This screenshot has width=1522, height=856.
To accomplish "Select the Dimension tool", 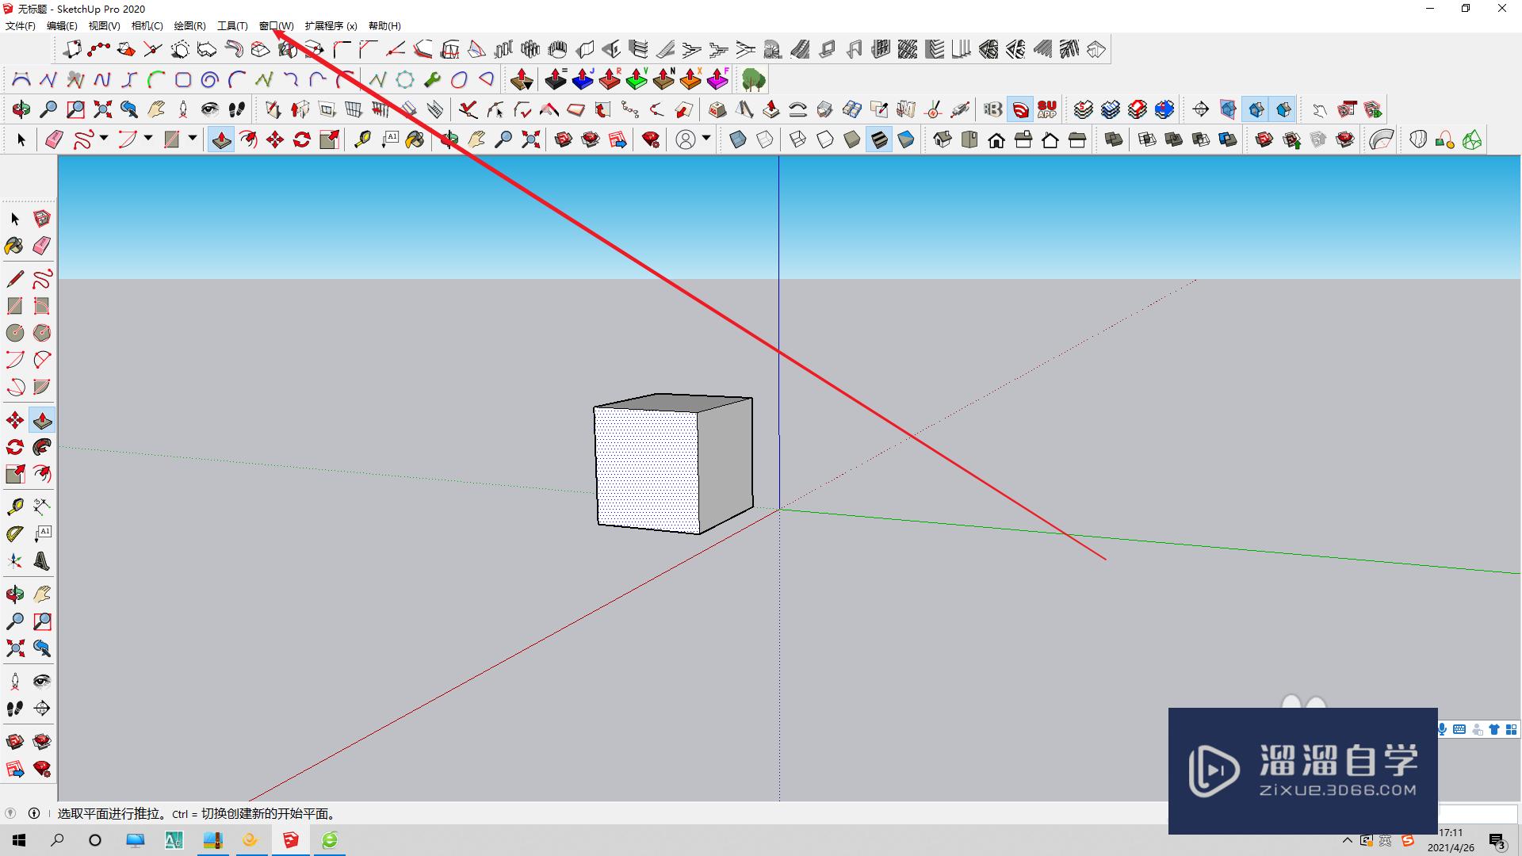I will [42, 506].
